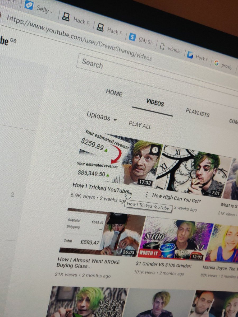Click the $1 Grinder VS $100 Grinder! title
This screenshot has height=317, width=238.
(x=163, y=265)
